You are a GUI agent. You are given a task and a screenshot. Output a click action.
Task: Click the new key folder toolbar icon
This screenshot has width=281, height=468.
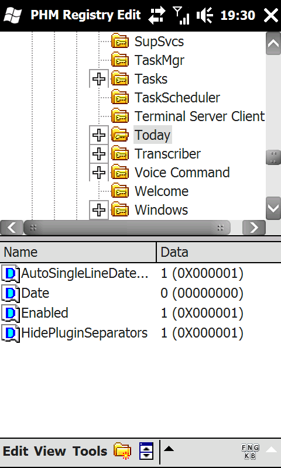(122, 451)
